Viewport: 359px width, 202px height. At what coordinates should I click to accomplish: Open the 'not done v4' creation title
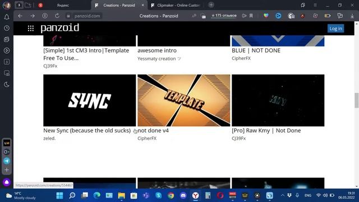[153, 130]
